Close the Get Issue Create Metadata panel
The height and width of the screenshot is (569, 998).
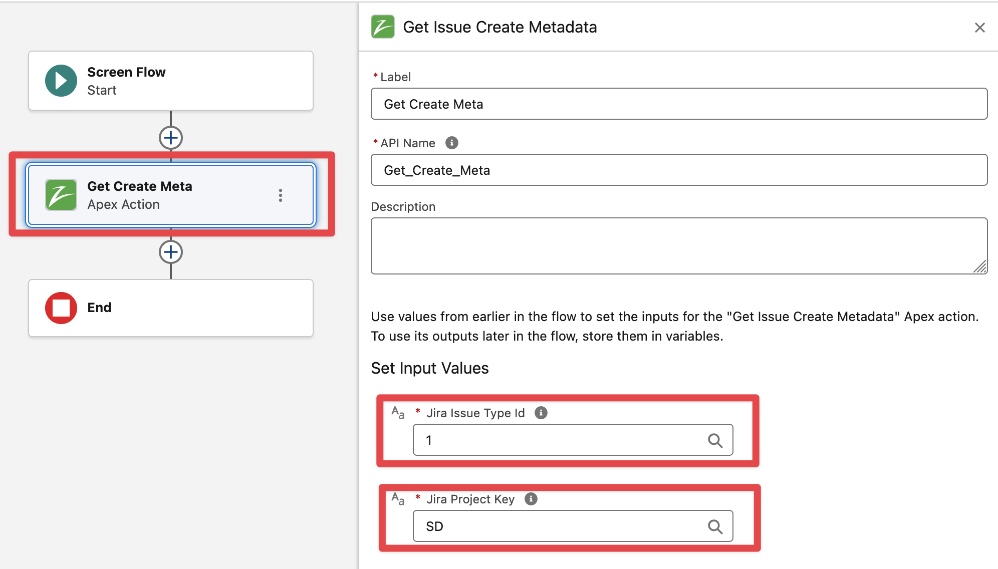[979, 28]
